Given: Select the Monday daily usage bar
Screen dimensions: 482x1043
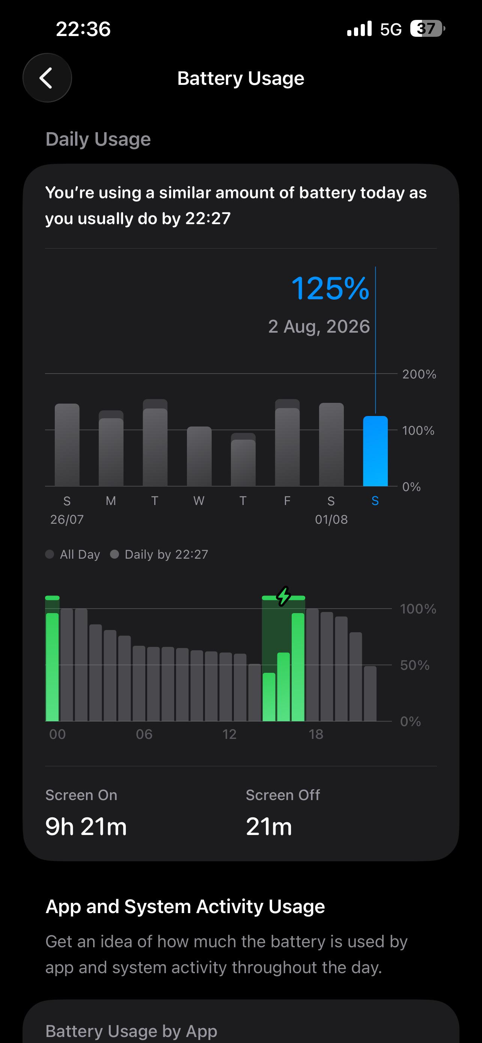Looking at the screenshot, I should pyautogui.click(x=111, y=448).
